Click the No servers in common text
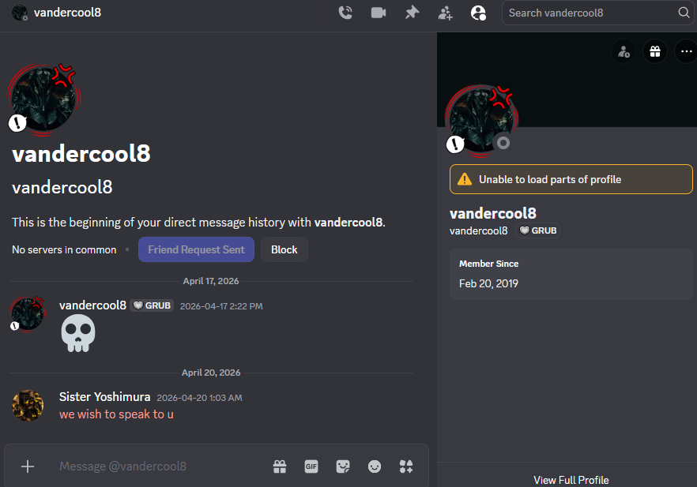 pyautogui.click(x=64, y=250)
